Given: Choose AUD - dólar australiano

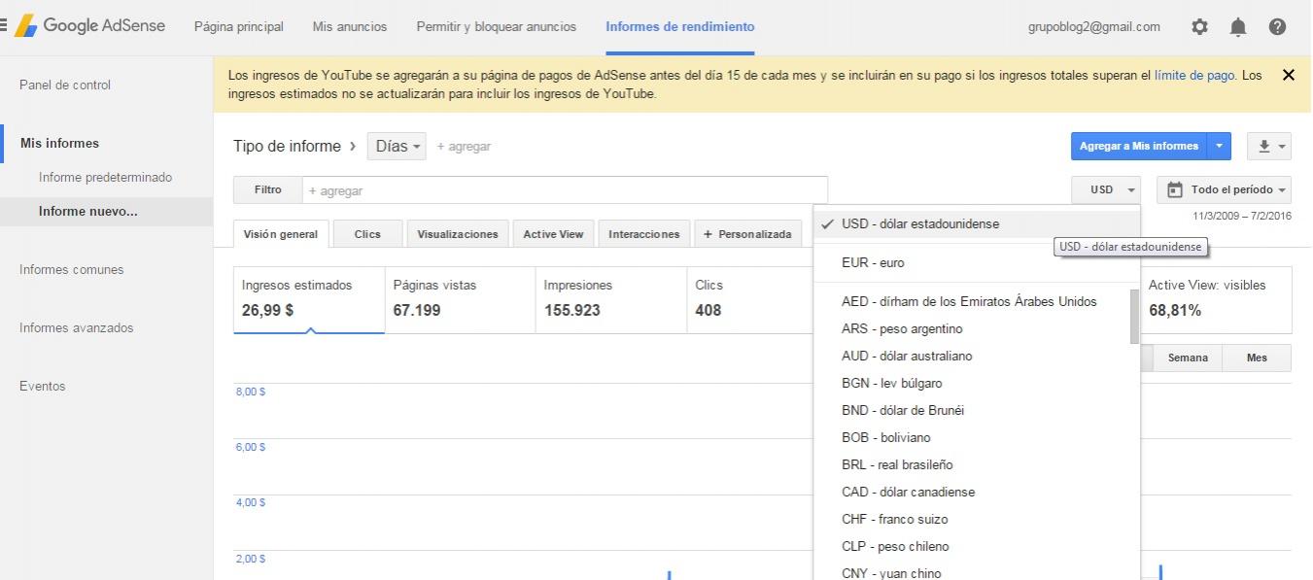Looking at the screenshot, I should (972, 356).
